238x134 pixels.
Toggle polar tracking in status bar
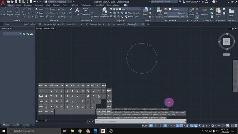point(165,125)
